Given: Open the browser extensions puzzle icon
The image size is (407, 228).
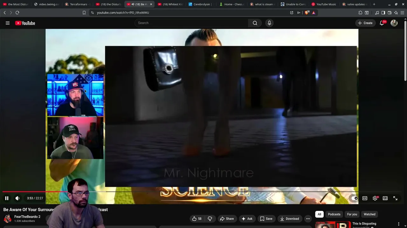Looking at the screenshot, I should coord(360,13).
